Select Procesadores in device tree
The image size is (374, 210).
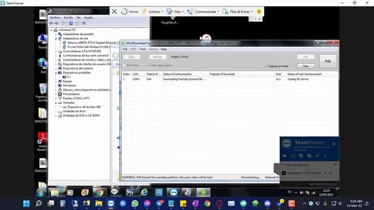point(71,94)
